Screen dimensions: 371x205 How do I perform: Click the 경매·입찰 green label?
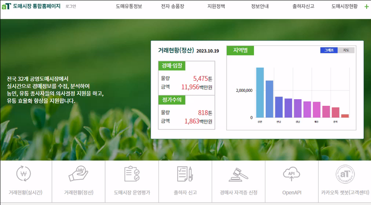tap(172, 66)
